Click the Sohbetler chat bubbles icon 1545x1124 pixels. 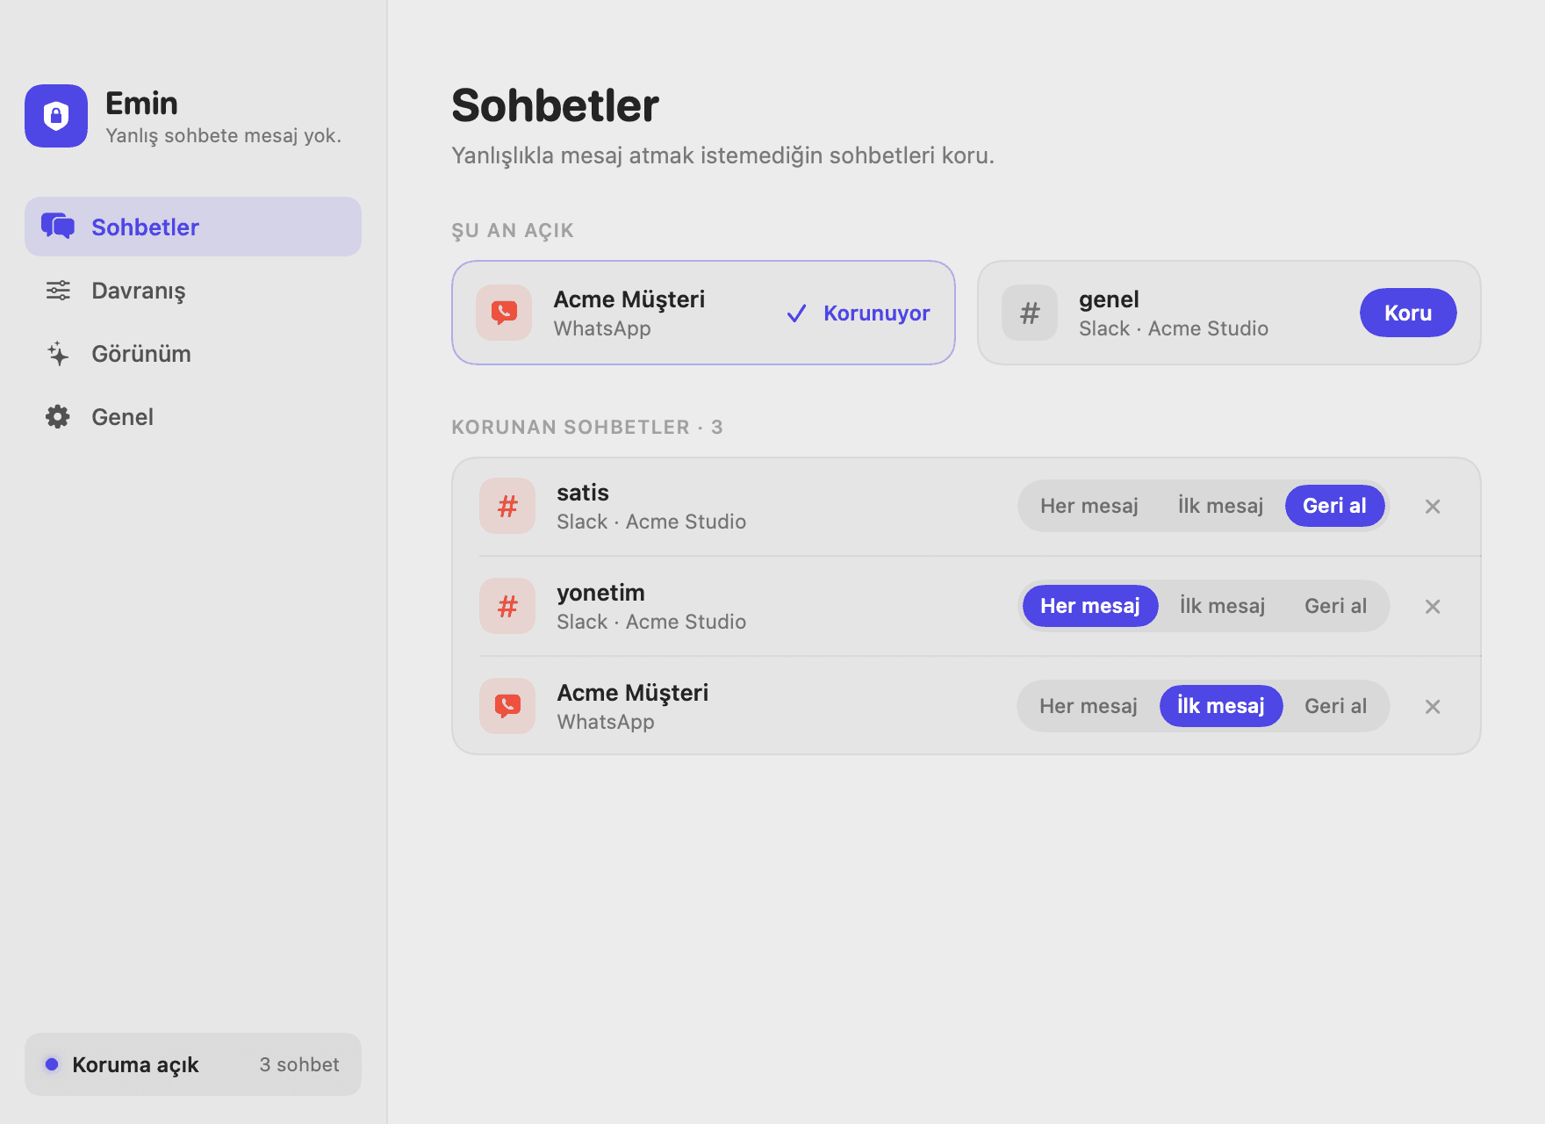[x=58, y=227]
